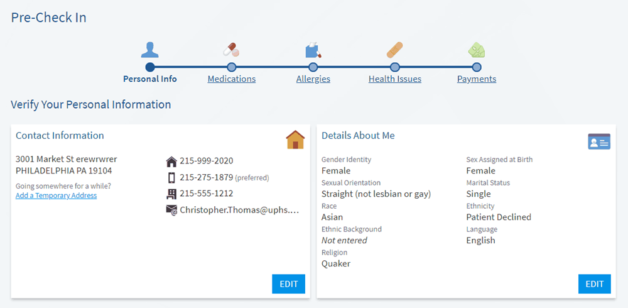Click the Details About Me card heading
This screenshot has width=628, height=308.
(358, 136)
